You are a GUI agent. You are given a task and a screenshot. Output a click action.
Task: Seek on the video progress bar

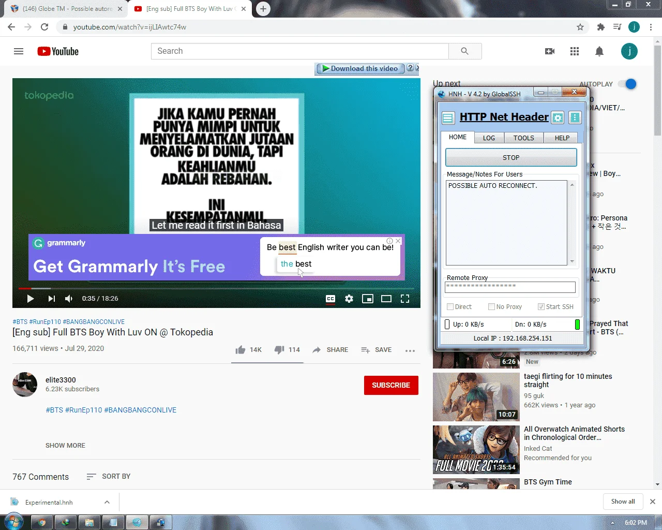(216, 288)
